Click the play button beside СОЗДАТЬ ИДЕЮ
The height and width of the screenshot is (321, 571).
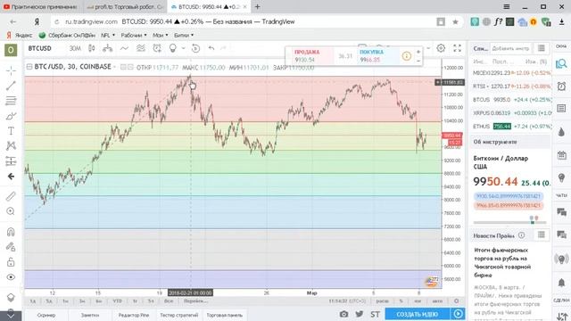[x=458, y=314]
